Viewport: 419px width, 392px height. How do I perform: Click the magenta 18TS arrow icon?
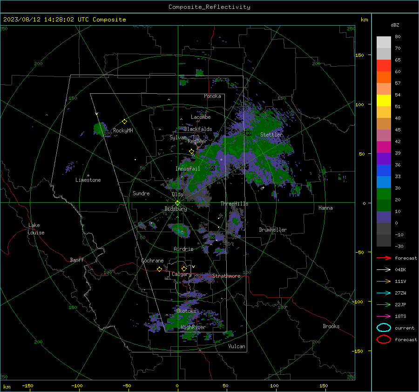point(384,316)
